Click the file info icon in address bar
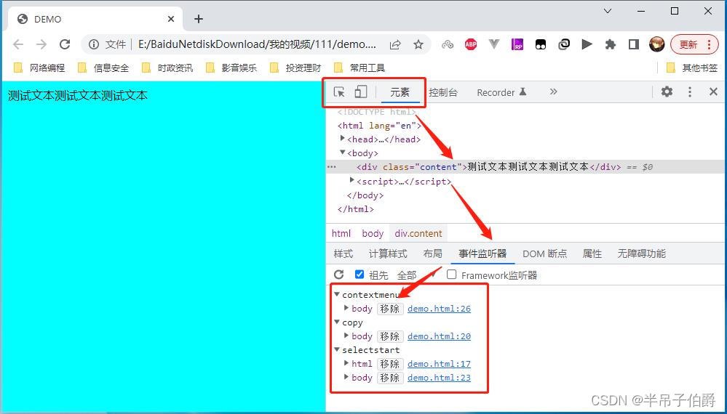Viewport: 727px width, 414px height. [x=94, y=44]
